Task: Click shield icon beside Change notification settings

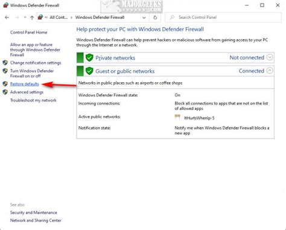Action: pos(5,63)
